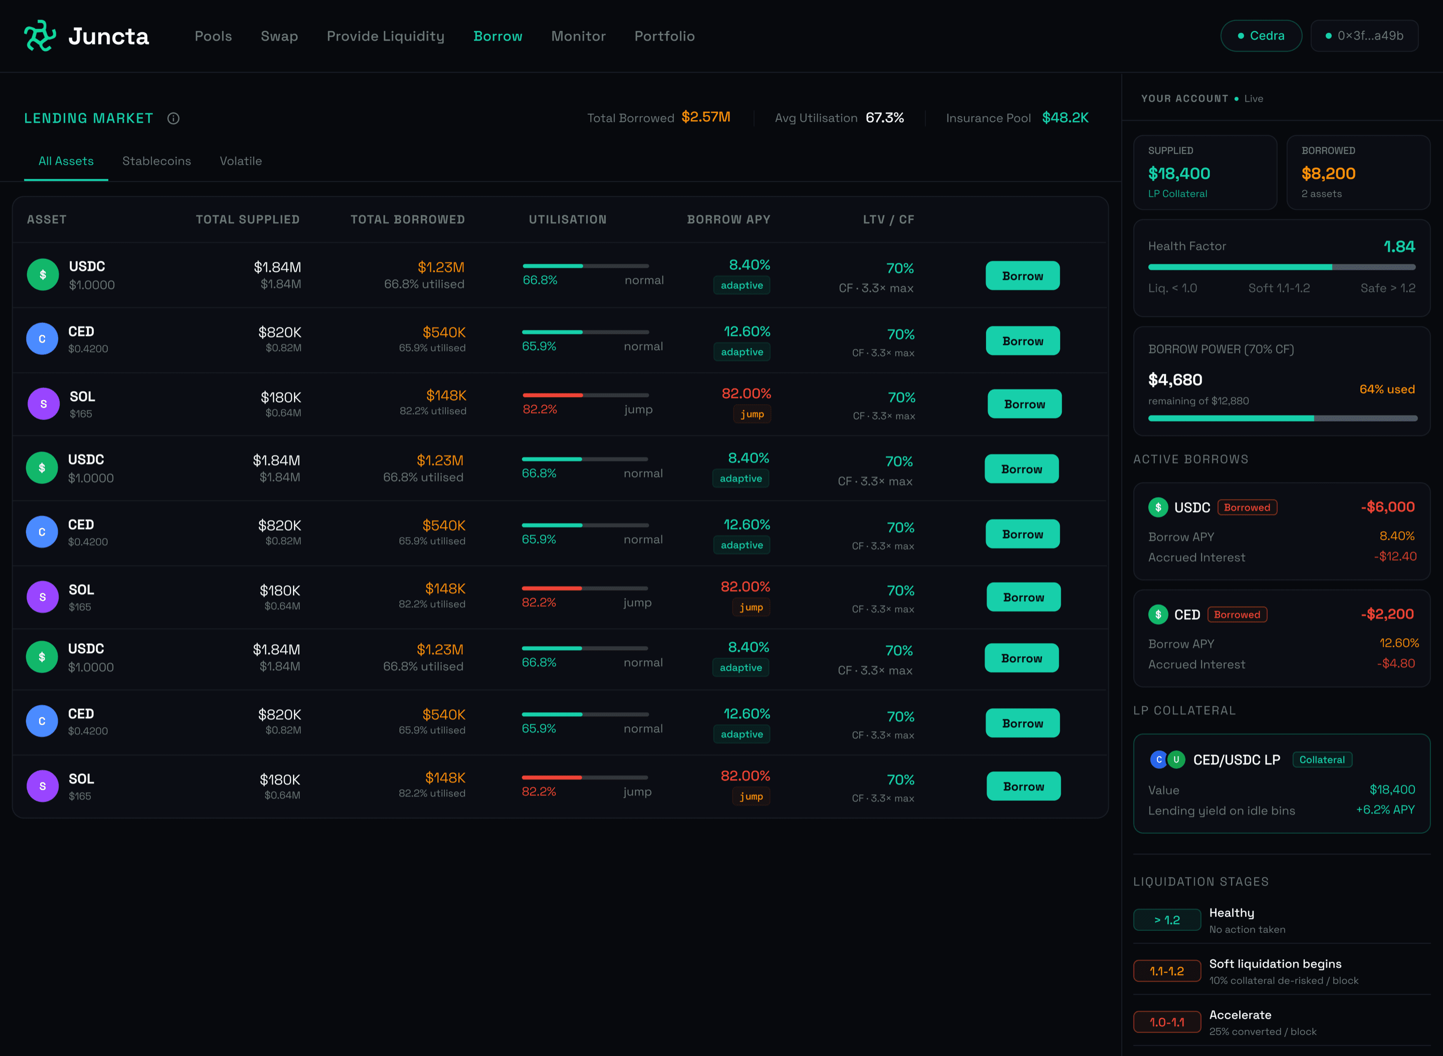Switch to the Volatile tab
This screenshot has width=1443, height=1056.
[x=241, y=161]
